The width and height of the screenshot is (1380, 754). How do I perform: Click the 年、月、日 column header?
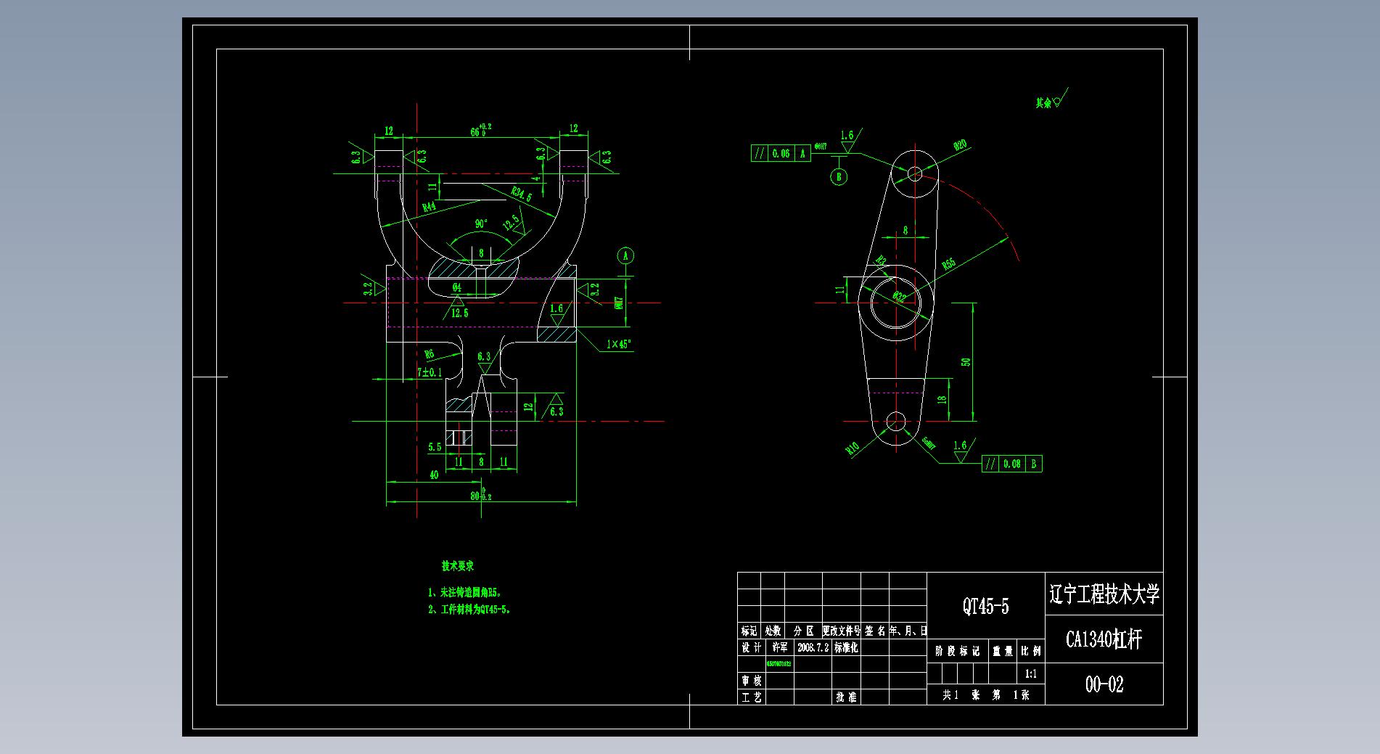908,631
